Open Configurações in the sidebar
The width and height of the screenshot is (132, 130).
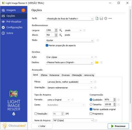[x=14, y=27]
